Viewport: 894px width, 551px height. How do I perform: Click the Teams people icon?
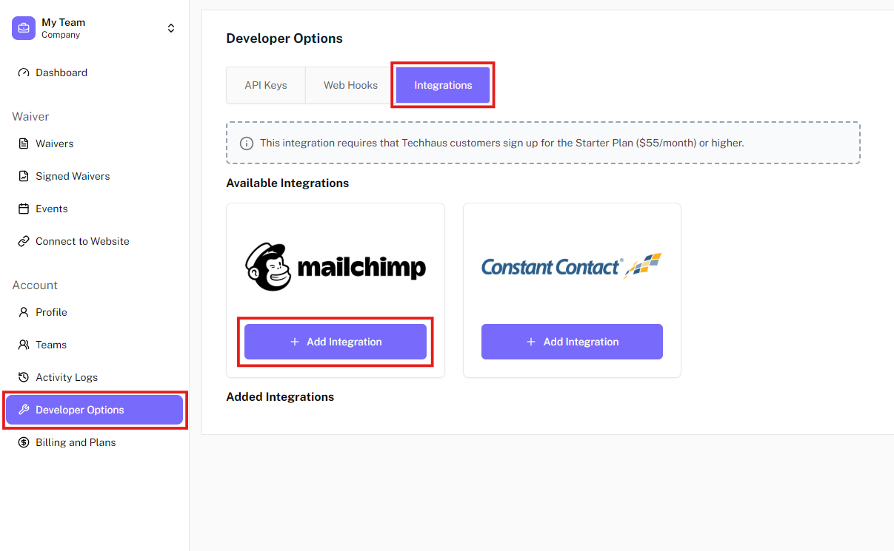pyautogui.click(x=24, y=345)
